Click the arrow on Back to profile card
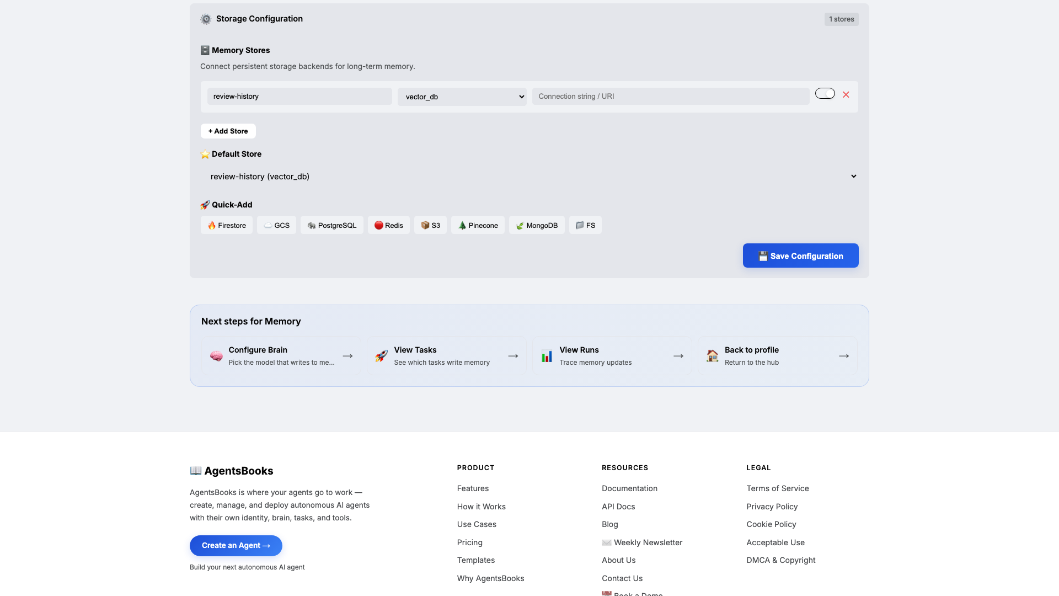This screenshot has width=1059, height=596. 844,356
